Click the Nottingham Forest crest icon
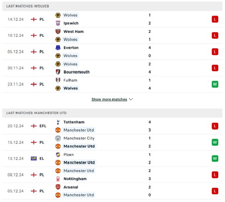 pos(58,179)
